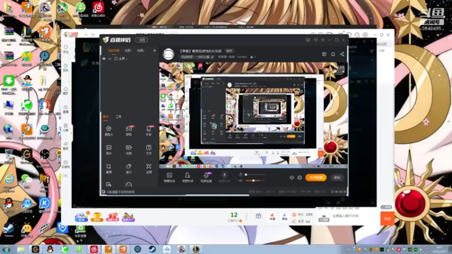Mute the speaker icon

241,181
